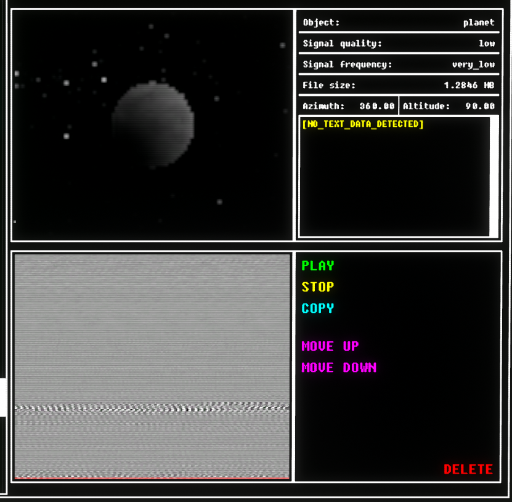Click the empty area of the text data box
512x502 pixels.
pyautogui.click(x=394, y=185)
